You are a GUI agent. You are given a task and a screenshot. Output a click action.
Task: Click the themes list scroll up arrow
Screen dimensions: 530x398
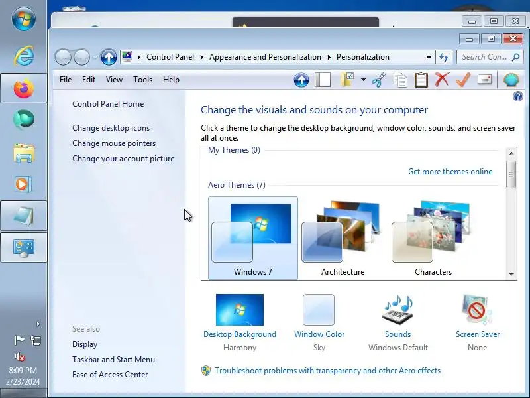pos(511,153)
